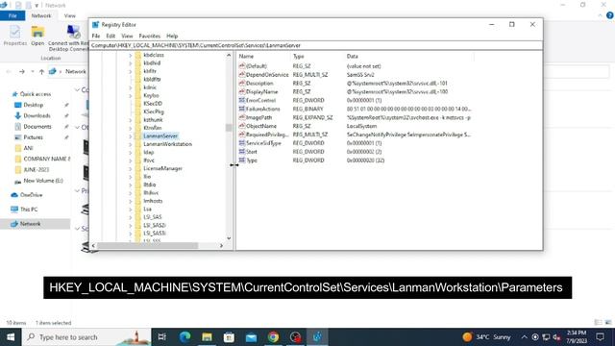615x346 pixels.
Task: Open Downloads in Explorer Quick access
Action: (x=37, y=115)
